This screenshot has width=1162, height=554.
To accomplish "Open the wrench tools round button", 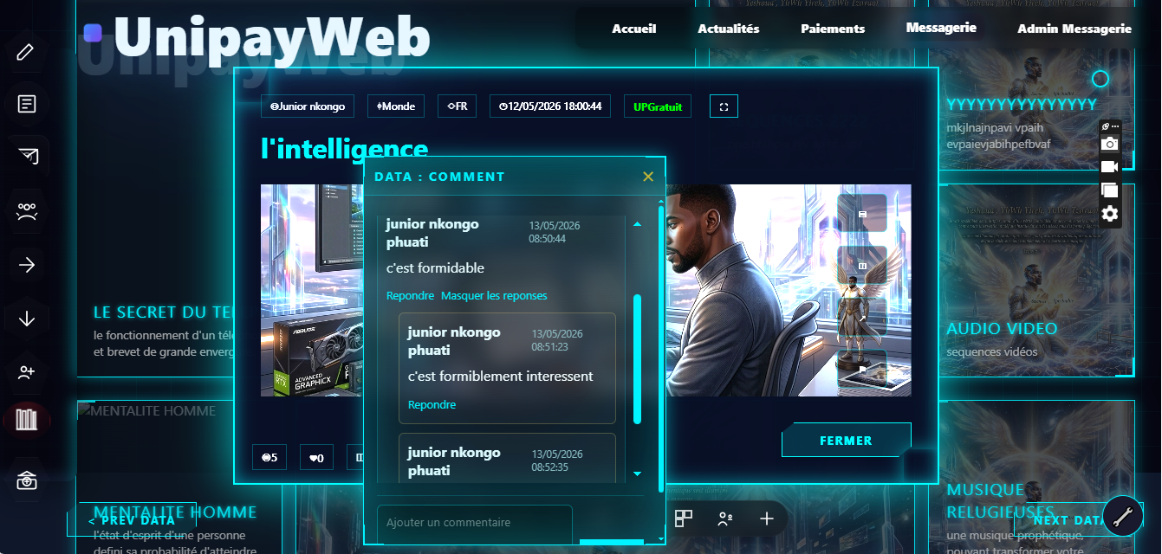I will tap(1122, 517).
